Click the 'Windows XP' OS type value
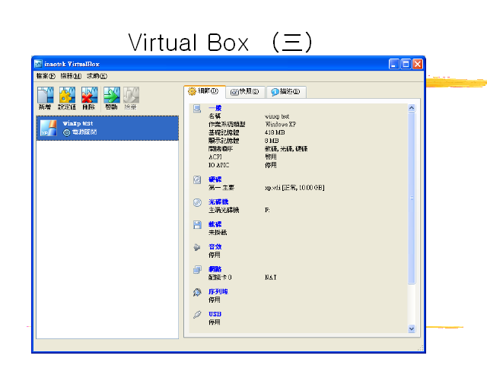This screenshot has width=487, height=365. pyautogui.click(x=280, y=125)
